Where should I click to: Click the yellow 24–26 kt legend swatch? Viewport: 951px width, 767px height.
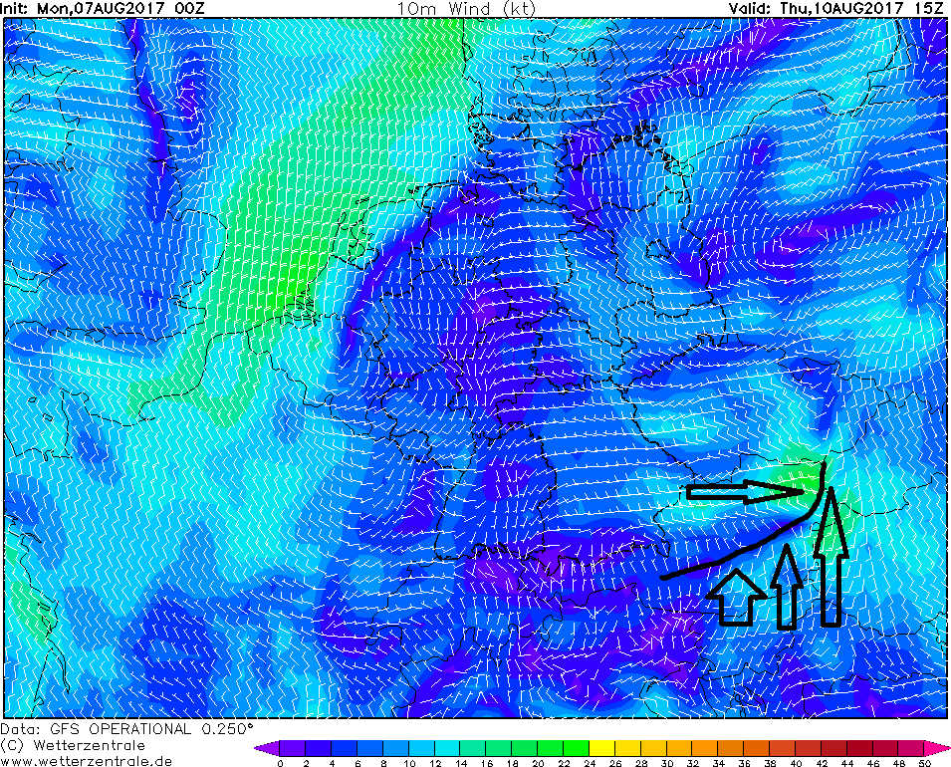tap(602, 748)
